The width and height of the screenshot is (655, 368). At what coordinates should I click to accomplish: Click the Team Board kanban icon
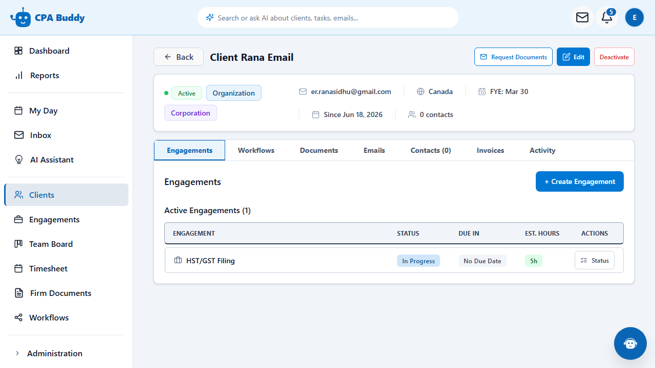tap(18, 244)
